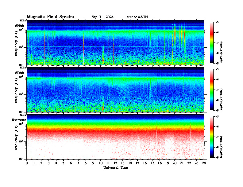This screenshot has width=243, height=187.
Task: Click the "32Hz" label atop the Riometer panel
Action: click(23, 115)
